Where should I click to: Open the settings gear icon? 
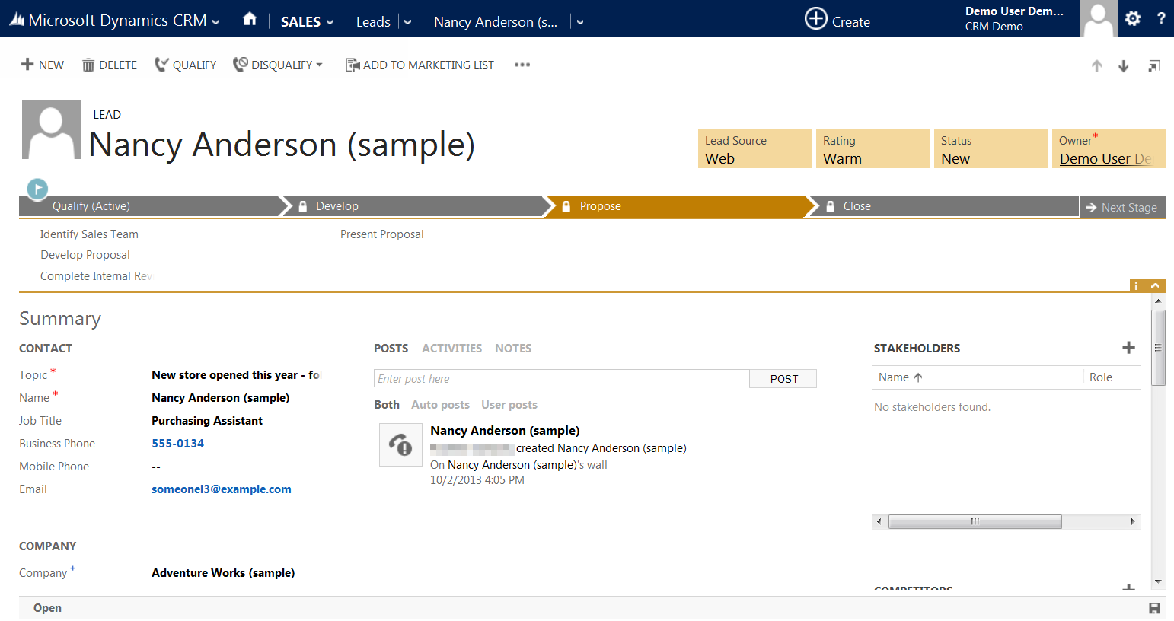click(x=1133, y=19)
